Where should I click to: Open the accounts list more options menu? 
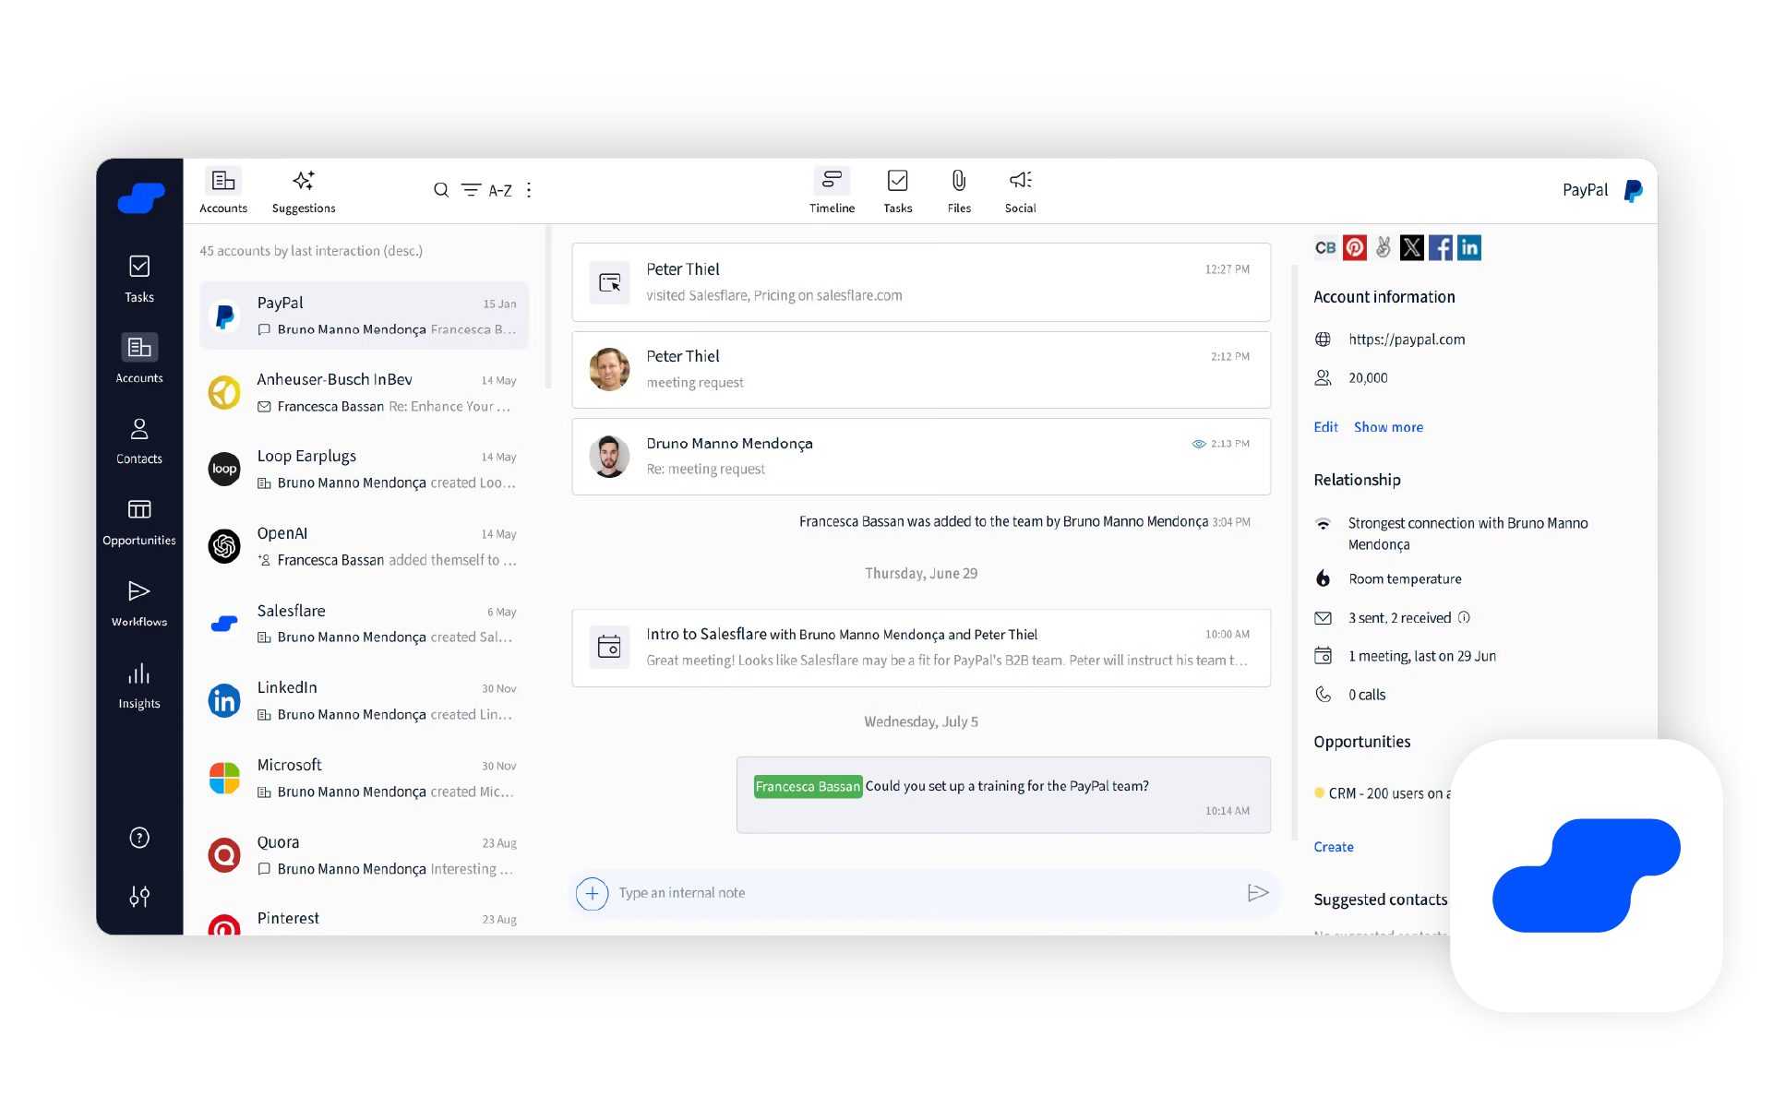[529, 190]
